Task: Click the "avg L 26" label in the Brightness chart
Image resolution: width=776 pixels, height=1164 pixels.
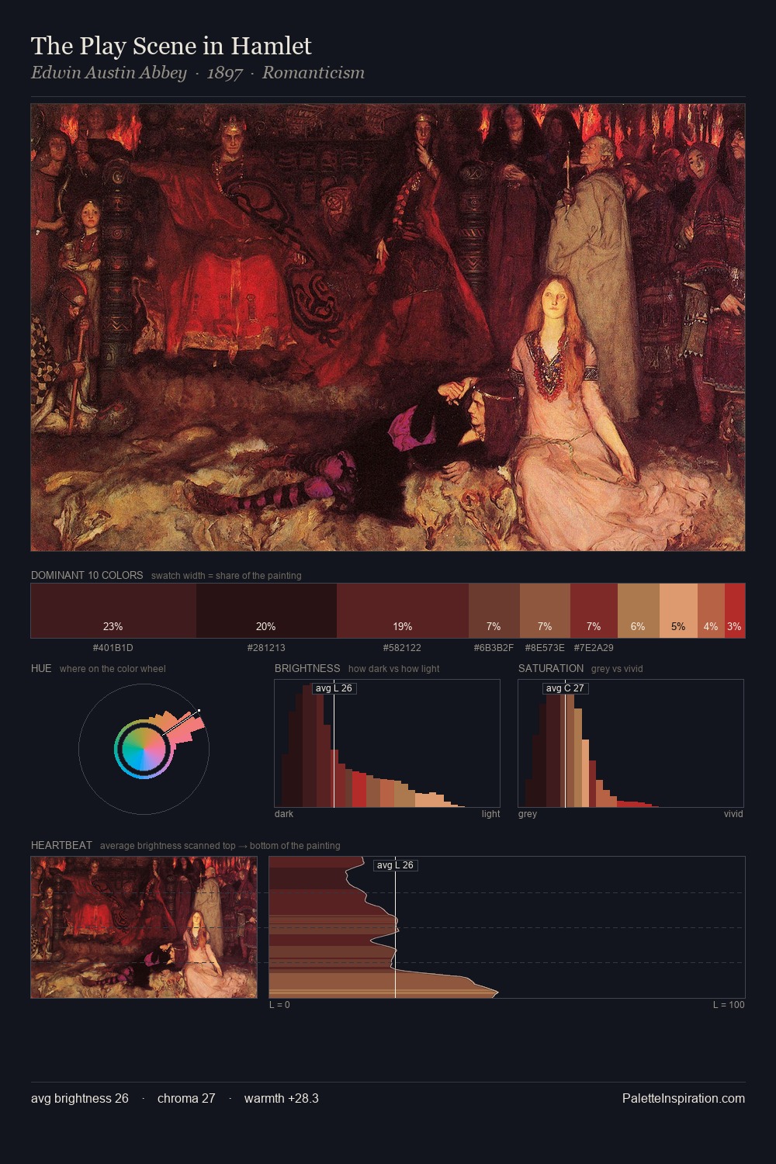Action: tap(334, 688)
